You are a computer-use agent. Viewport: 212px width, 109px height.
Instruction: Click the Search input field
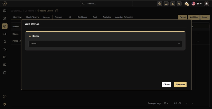click(x=106, y=4)
